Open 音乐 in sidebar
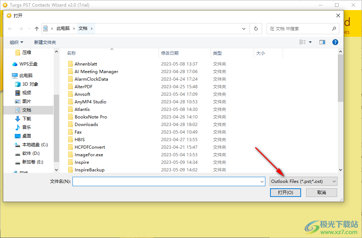This screenshot has height=238, width=362. (23, 127)
